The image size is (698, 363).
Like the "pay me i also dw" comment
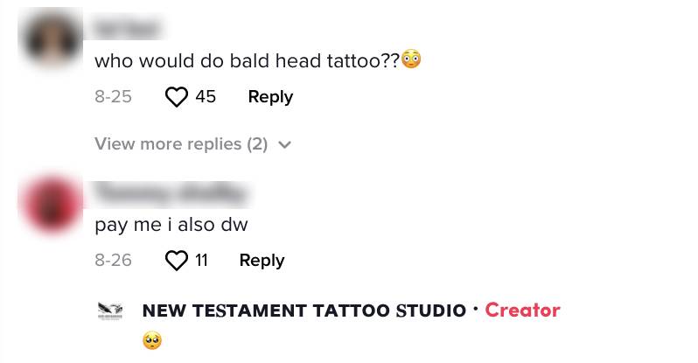coord(177,261)
